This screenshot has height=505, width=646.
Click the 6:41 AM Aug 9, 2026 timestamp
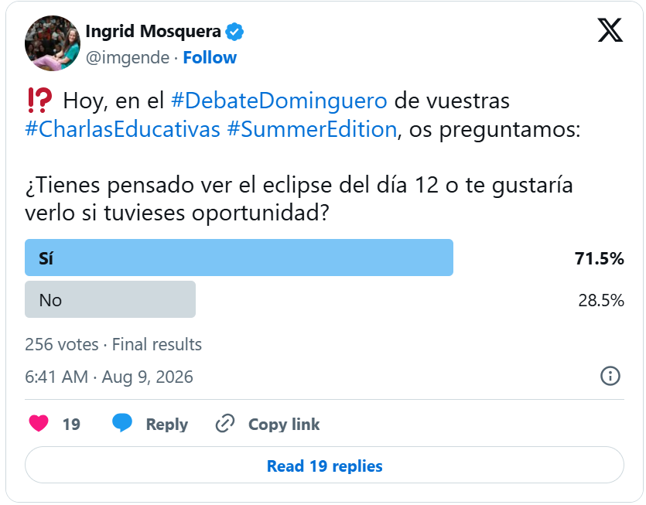coord(109,377)
